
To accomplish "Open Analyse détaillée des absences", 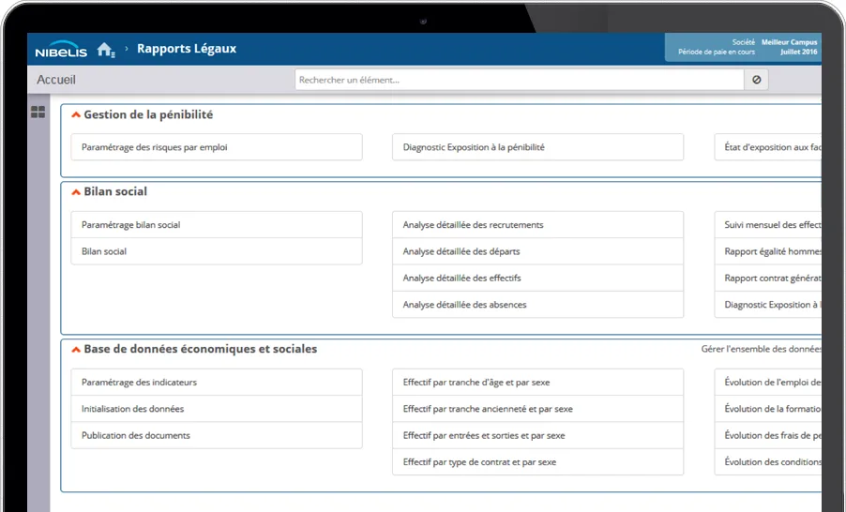I will pyautogui.click(x=538, y=304).
